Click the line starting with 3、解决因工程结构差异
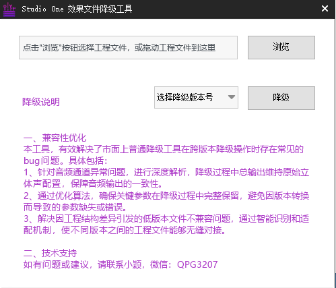The image size is (336, 288). [166, 219]
